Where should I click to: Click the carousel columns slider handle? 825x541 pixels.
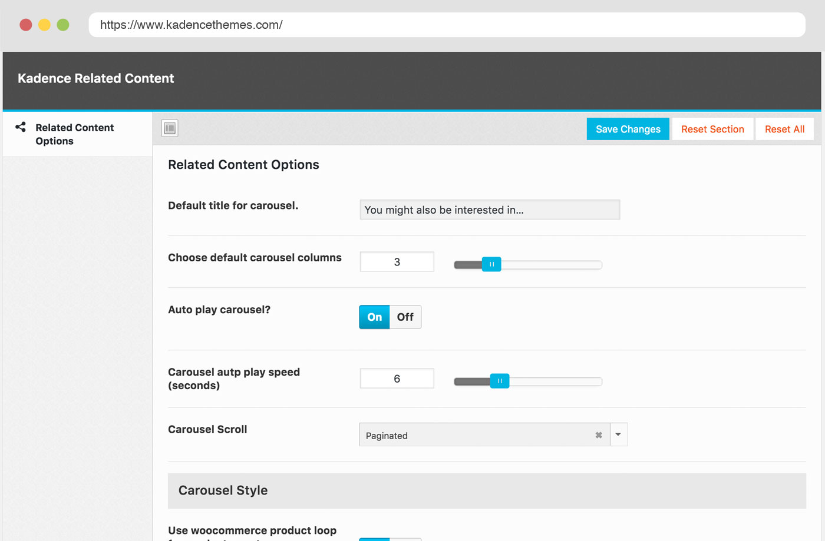491,264
